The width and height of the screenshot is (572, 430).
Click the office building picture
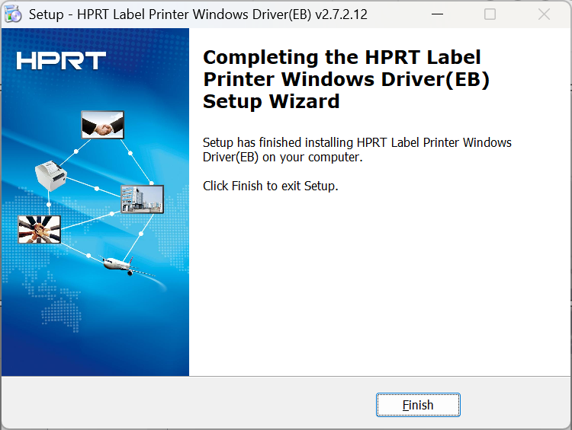coord(142,198)
